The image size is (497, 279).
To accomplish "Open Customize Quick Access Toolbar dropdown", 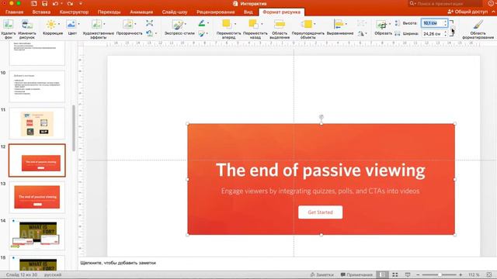I will tap(81, 4).
